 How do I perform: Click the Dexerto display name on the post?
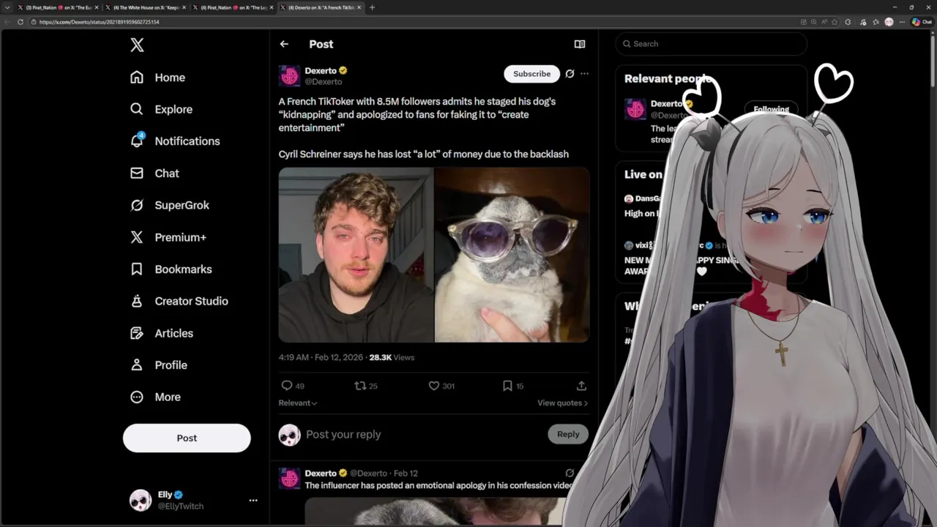coord(321,71)
